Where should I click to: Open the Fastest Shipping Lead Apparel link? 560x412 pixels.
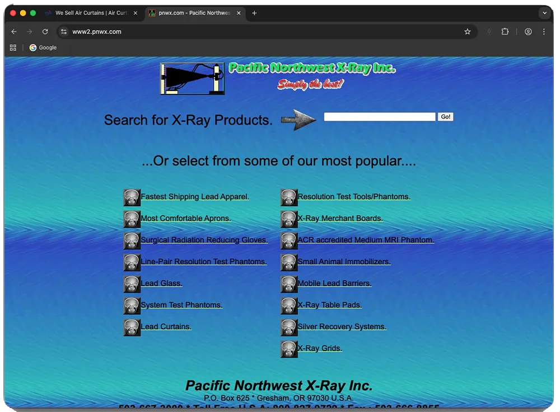click(x=195, y=197)
